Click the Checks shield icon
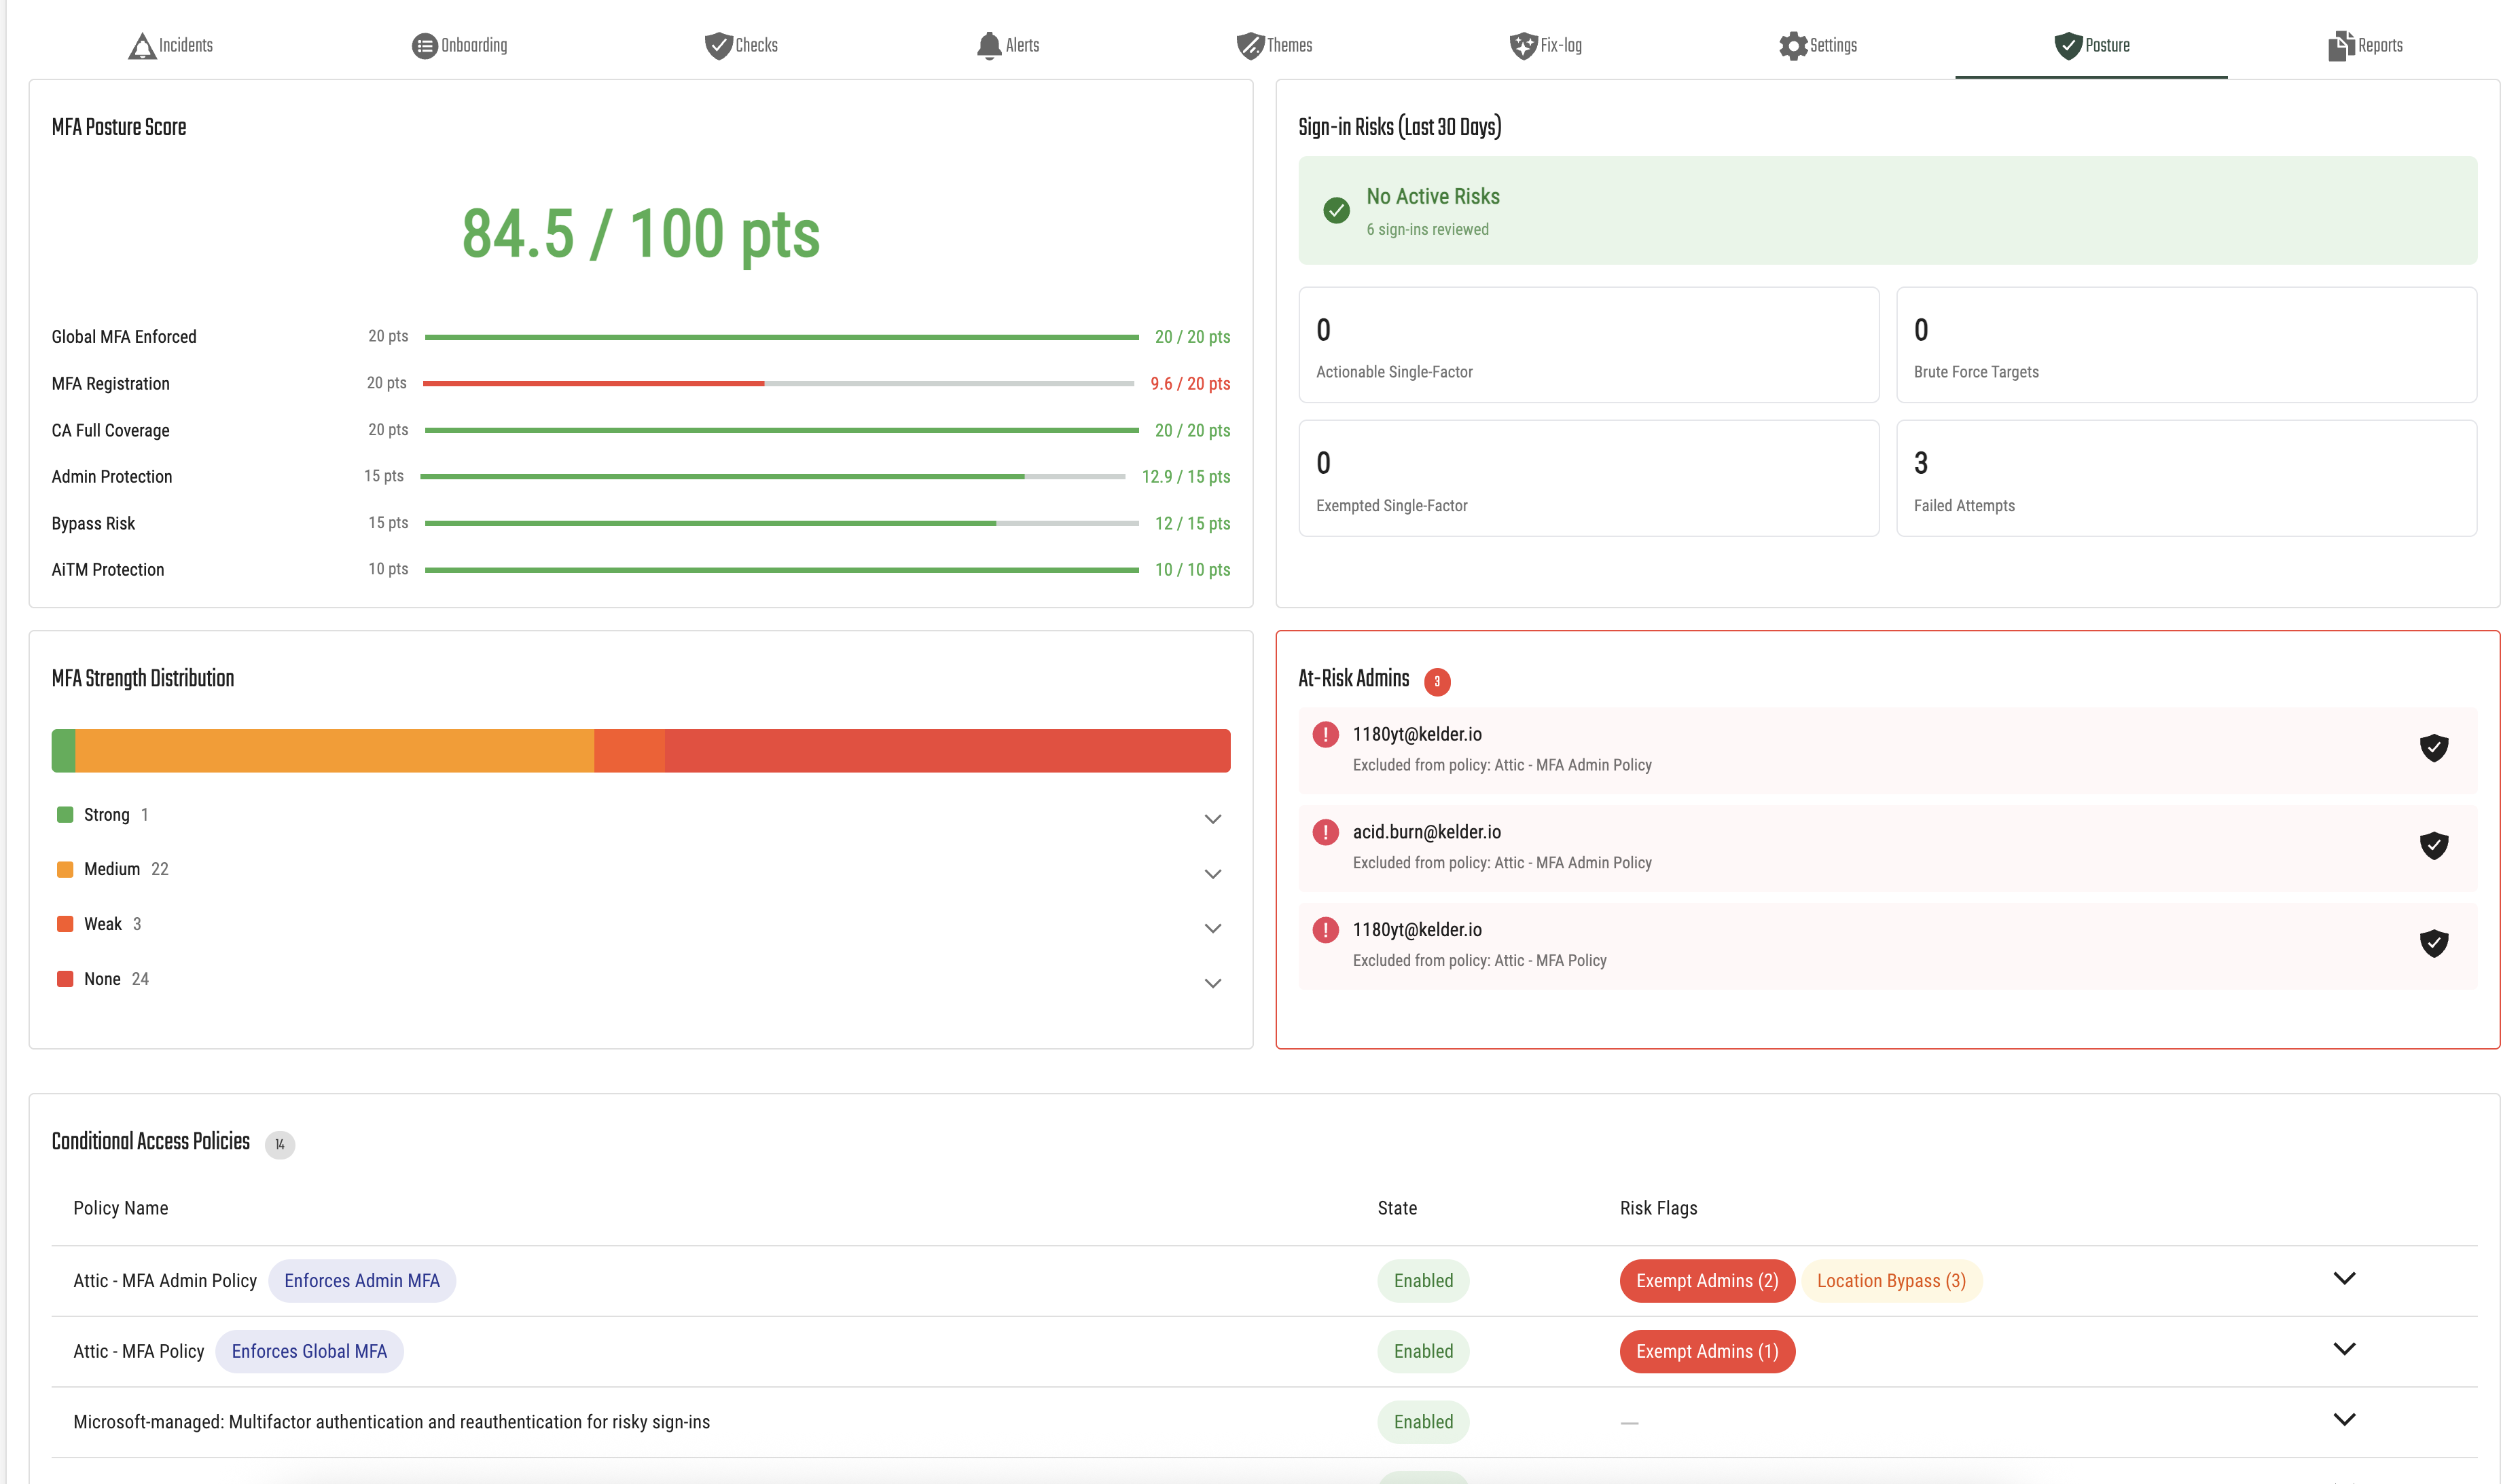Image resolution: width=2520 pixels, height=1484 pixels. point(717,46)
